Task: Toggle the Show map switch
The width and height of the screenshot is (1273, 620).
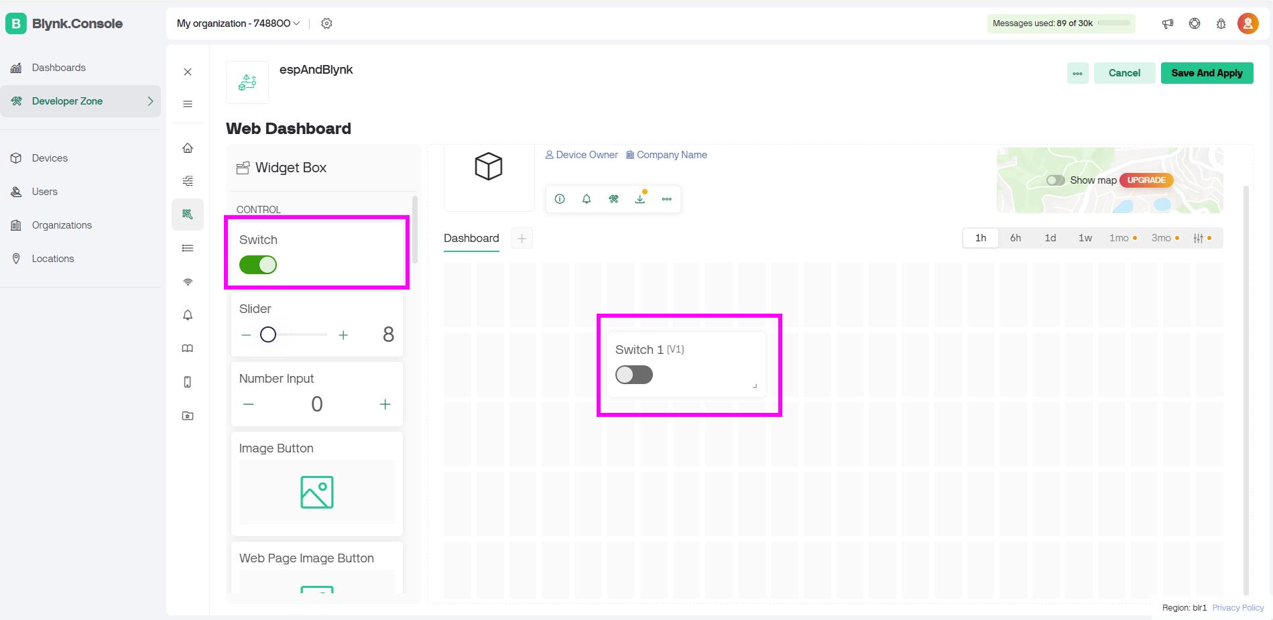Action: [x=1056, y=180]
